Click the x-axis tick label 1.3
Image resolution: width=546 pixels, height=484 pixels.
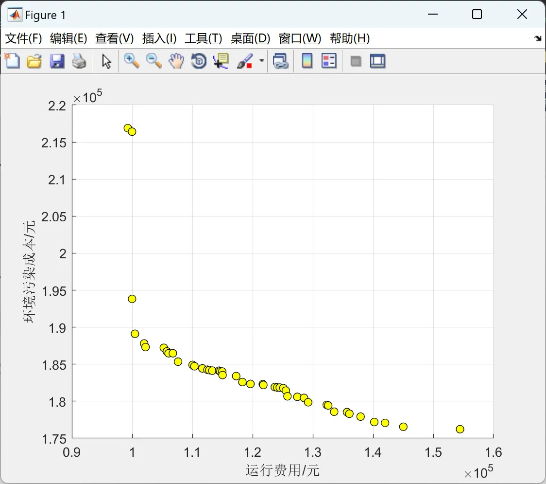coord(313,452)
